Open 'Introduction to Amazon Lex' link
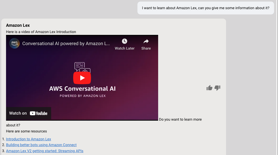Screen dimensions: 278x155 click(29, 139)
